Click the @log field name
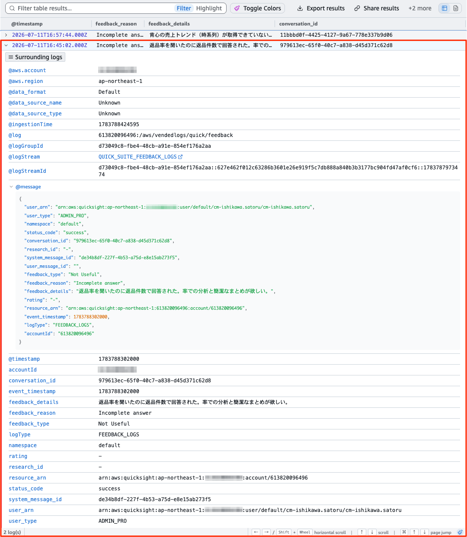 (15, 135)
